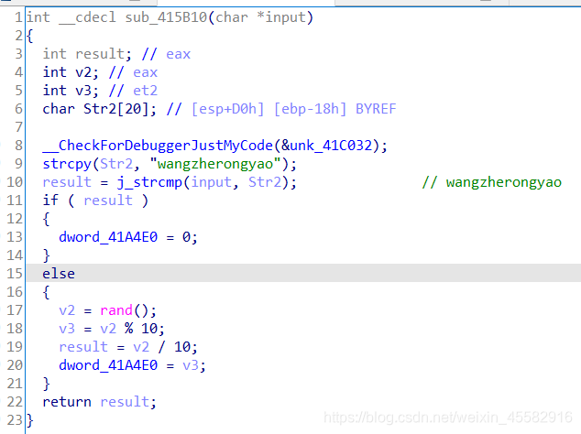Image resolution: width=581 pixels, height=434 pixels.
Task: Select the input argument in j_strcmp
Action: coord(211,182)
